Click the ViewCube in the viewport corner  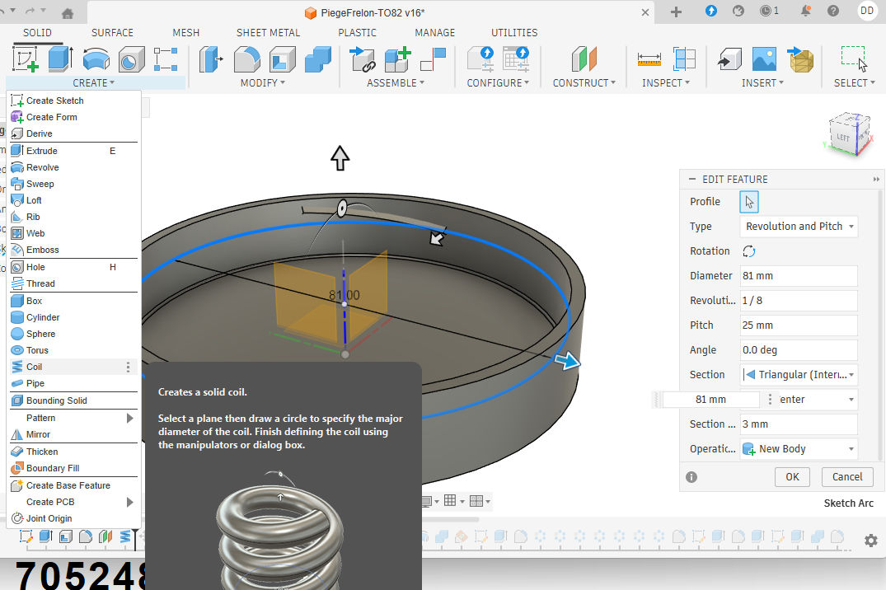point(843,135)
